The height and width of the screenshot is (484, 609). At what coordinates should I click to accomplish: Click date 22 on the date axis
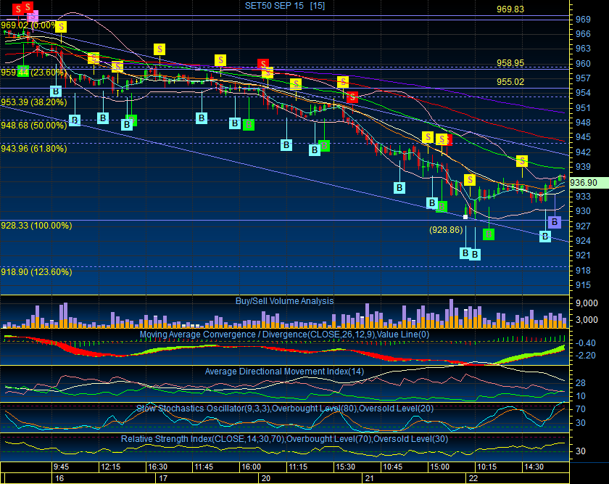click(473, 478)
